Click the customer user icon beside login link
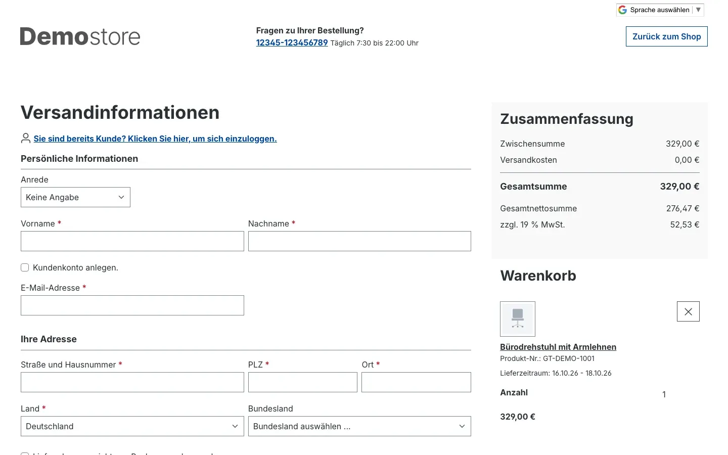This screenshot has height=455, width=728. [26, 138]
